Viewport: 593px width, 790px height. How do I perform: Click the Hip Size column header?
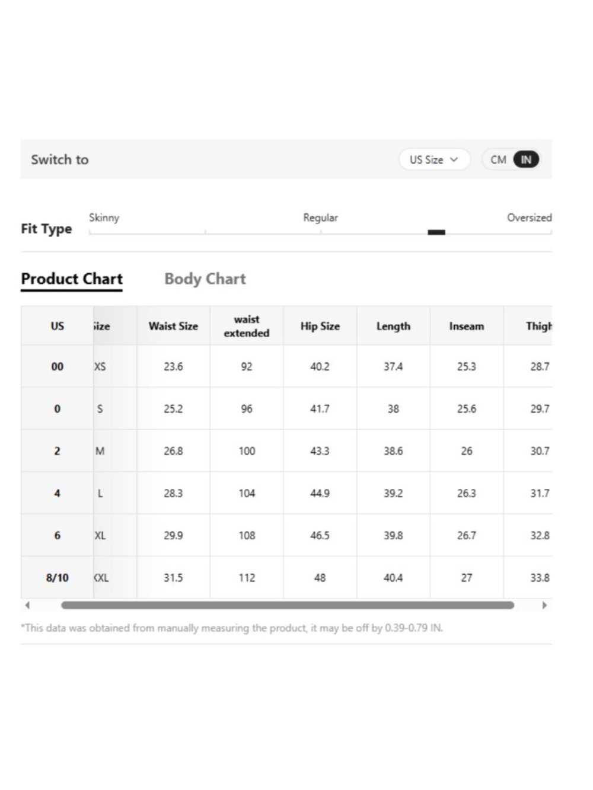click(320, 326)
